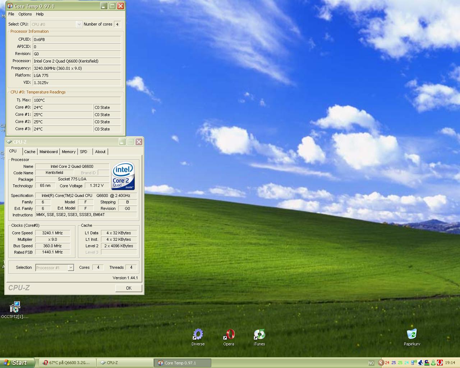This screenshot has height=368, width=460.
Task: Open the Help menu in Core Temp
Action: [40, 14]
